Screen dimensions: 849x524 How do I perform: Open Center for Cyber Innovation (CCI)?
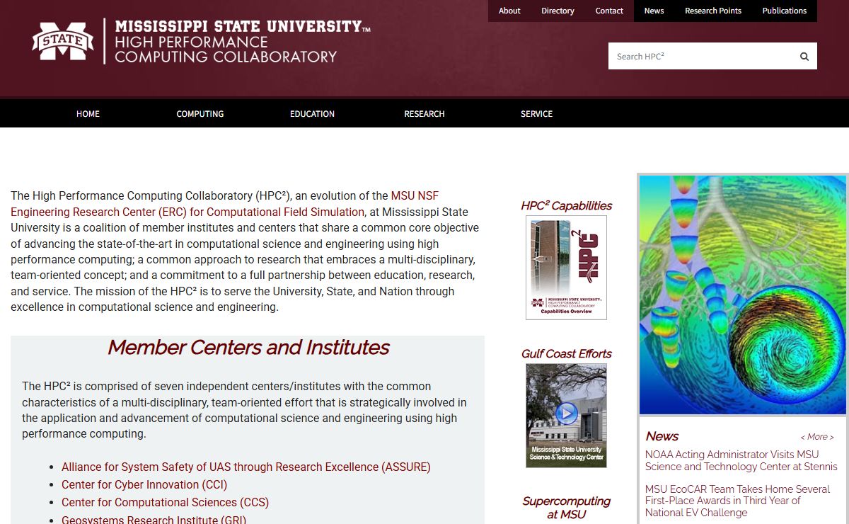[x=144, y=485]
